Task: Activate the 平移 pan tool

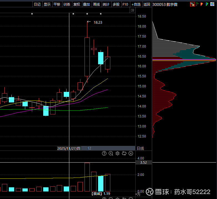Action: pos(57,4)
